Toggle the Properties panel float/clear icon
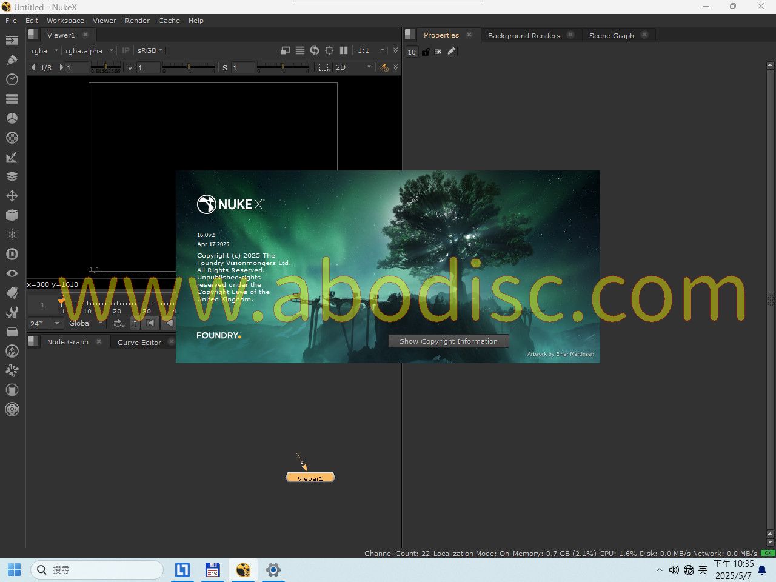This screenshot has height=582, width=776. [x=438, y=52]
